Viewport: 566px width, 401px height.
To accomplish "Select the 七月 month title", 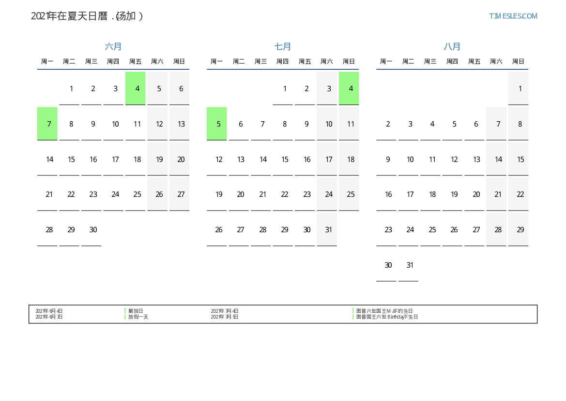I will click(x=283, y=47).
